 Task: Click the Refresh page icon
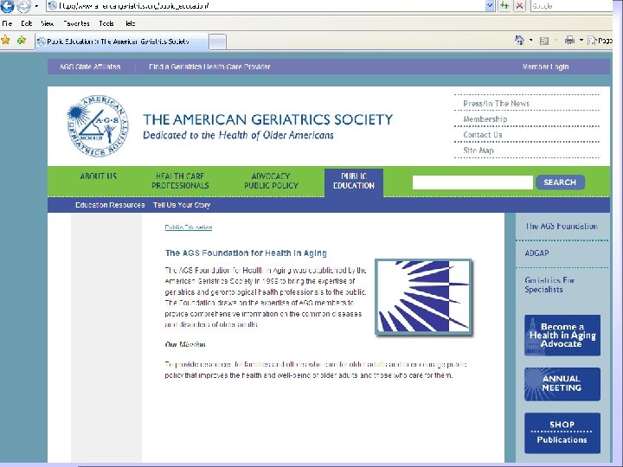504,5
